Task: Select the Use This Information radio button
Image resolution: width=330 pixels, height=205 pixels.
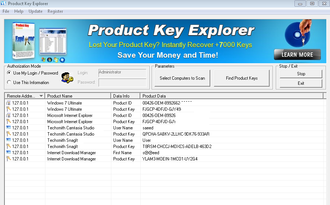Action: (x=9, y=83)
